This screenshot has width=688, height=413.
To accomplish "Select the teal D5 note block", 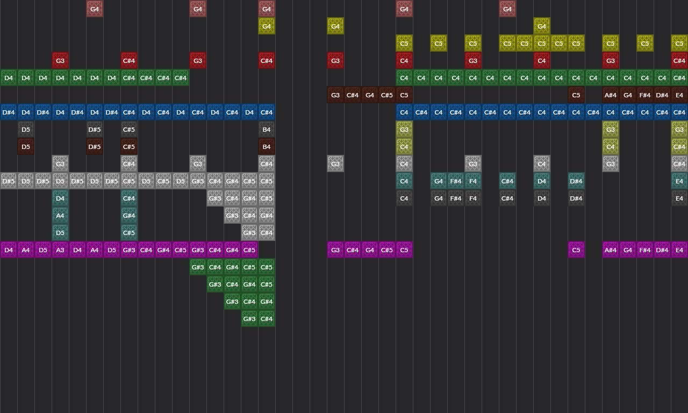I will (60, 233).
